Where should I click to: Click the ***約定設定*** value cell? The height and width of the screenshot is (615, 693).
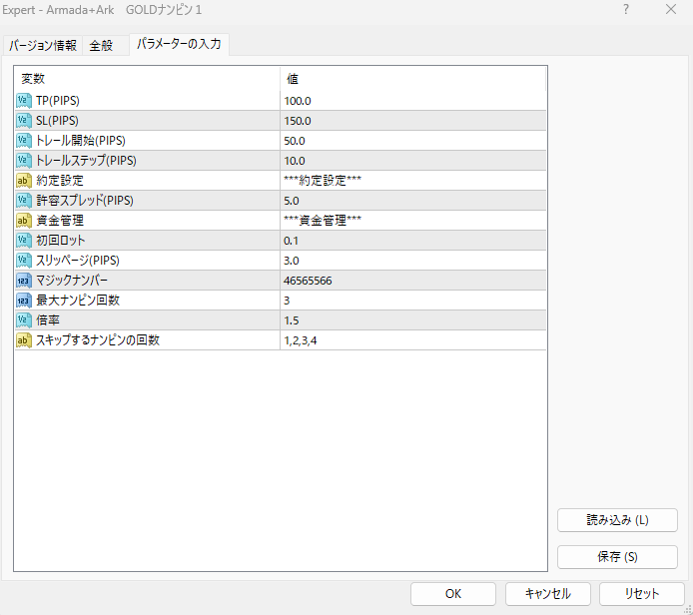point(413,181)
